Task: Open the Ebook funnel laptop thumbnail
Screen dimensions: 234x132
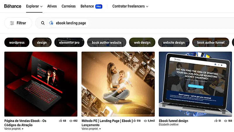Action: (x=195, y=84)
